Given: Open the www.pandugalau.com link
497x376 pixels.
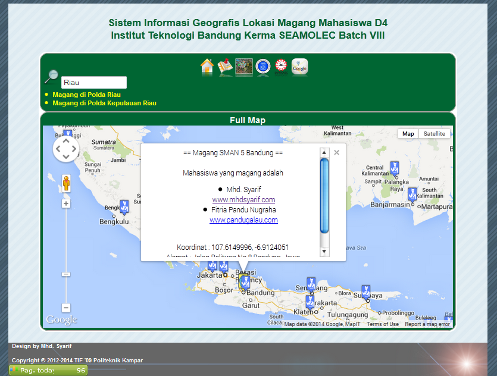Looking at the screenshot, I should pyautogui.click(x=243, y=220).
